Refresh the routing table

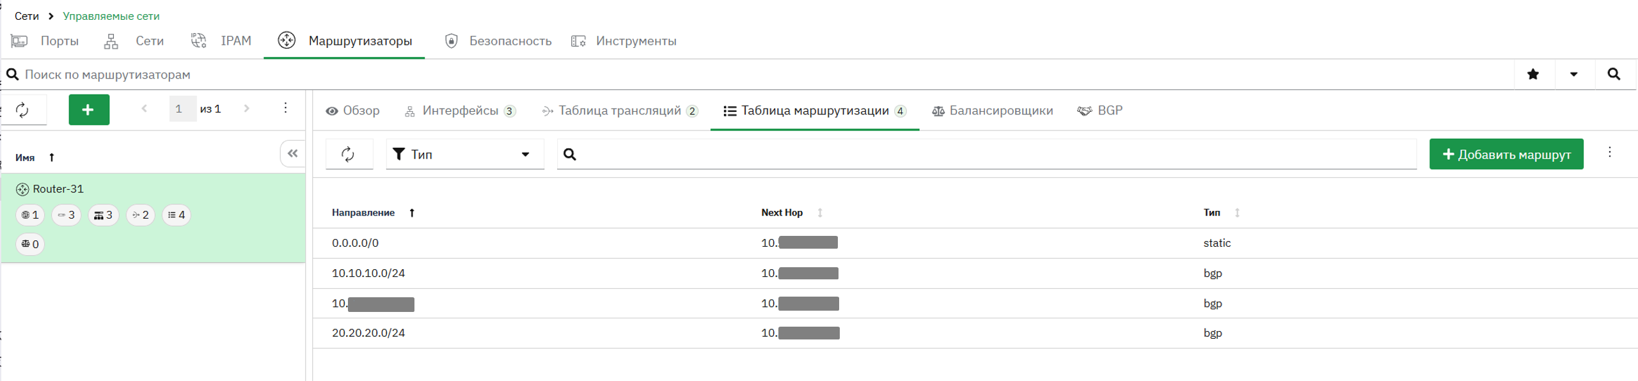[x=349, y=154]
